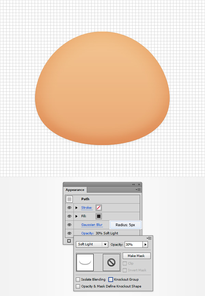This screenshot has height=296, width=205.
Task: Click the Stroke color swatch
Action: coord(99,208)
